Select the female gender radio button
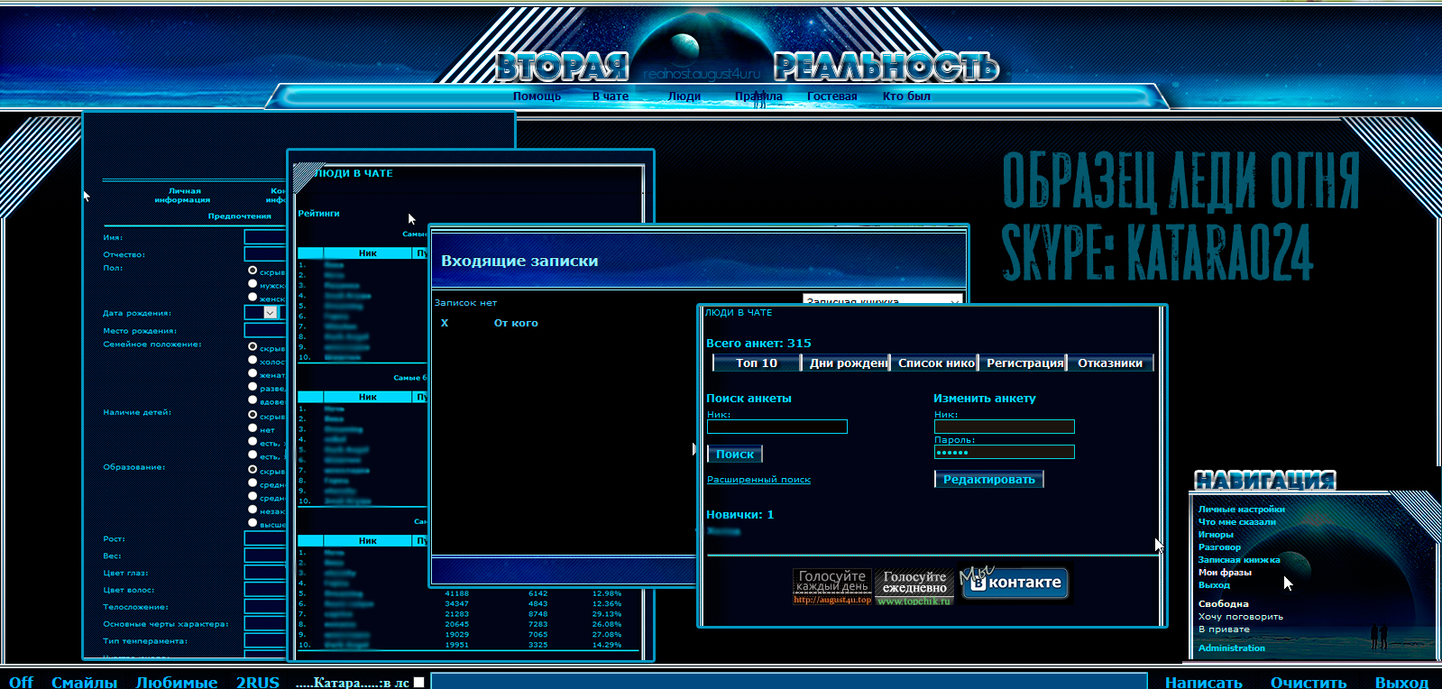The height and width of the screenshot is (689, 1442). pos(253,298)
